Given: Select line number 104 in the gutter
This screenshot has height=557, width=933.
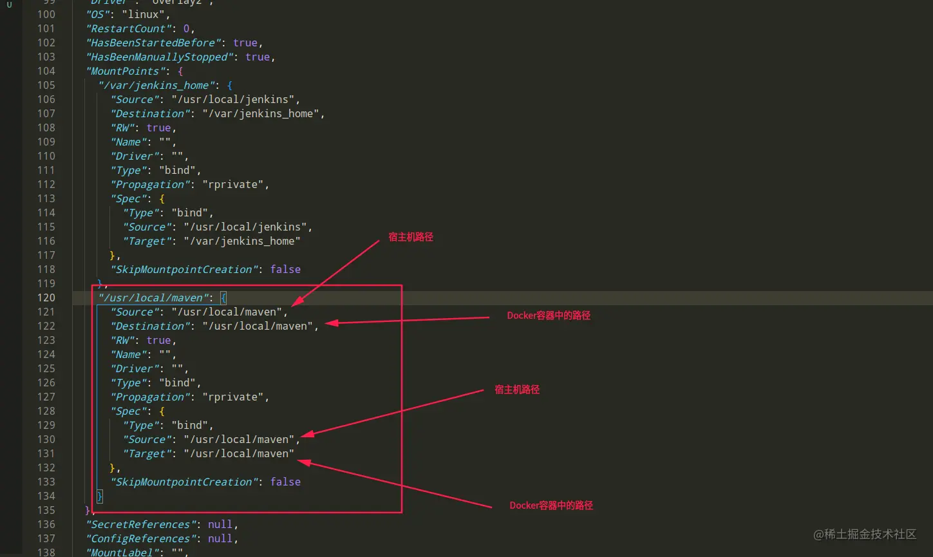Looking at the screenshot, I should coord(46,71).
